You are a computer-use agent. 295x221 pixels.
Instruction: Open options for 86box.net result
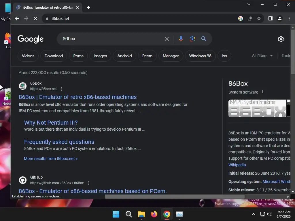pos(62,89)
